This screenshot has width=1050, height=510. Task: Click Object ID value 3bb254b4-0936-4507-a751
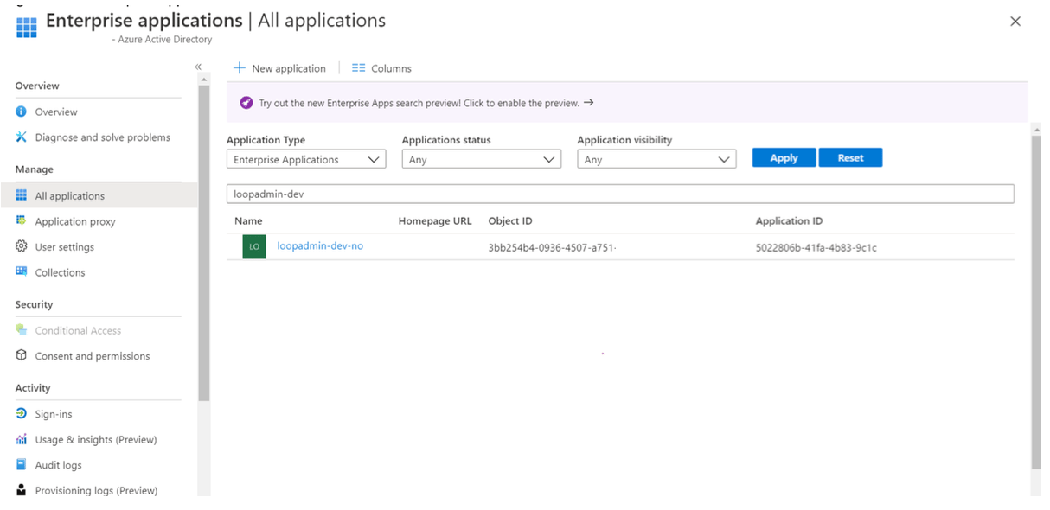coord(552,247)
